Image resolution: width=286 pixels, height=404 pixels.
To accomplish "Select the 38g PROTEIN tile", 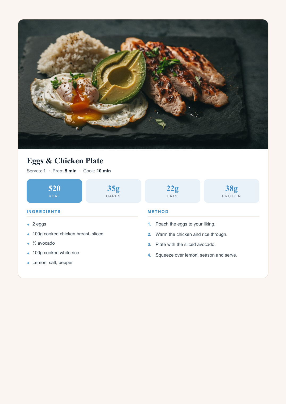I will 231,191.
